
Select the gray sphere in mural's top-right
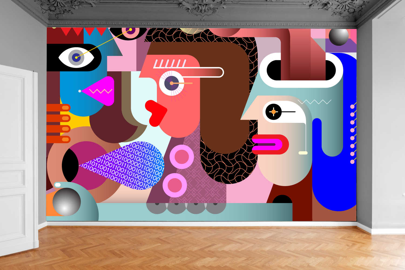pos(339,36)
